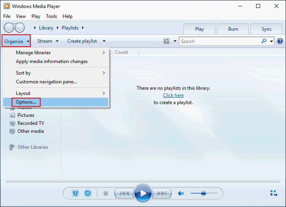Choose Customize navigation pane

click(56, 82)
